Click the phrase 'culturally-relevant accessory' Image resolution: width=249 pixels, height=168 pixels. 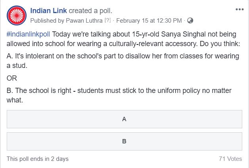click(153, 44)
